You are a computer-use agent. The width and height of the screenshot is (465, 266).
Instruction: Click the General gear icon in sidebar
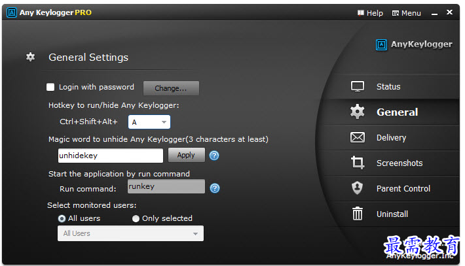357,112
